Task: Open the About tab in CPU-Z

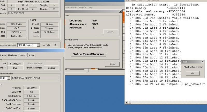Action: [x=31, y=55]
